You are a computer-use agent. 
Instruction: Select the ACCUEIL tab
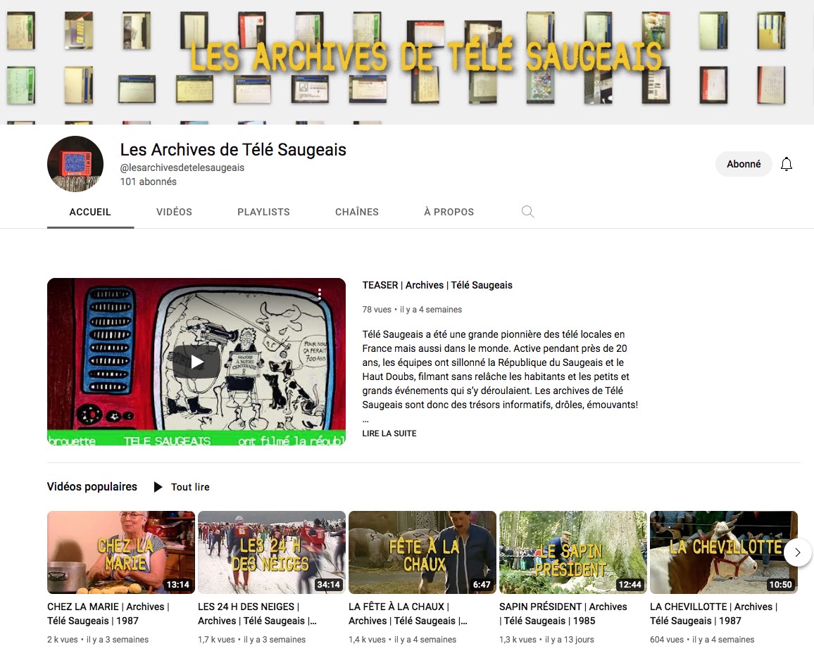pyautogui.click(x=90, y=212)
